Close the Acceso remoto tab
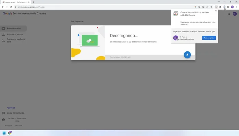 pyautogui.click(x=29, y=2)
